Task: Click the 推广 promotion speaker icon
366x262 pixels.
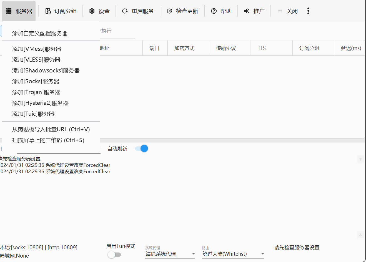Action: pyautogui.click(x=247, y=11)
